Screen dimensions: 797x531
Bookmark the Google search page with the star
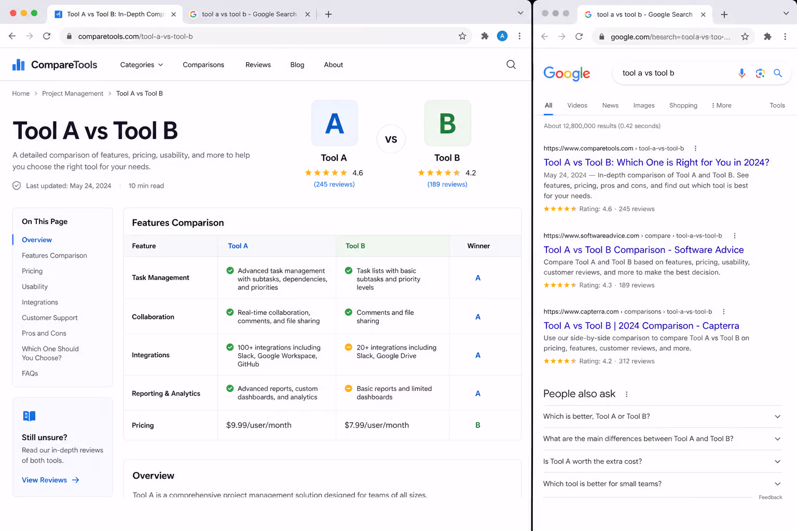pyautogui.click(x=745, y=36)
